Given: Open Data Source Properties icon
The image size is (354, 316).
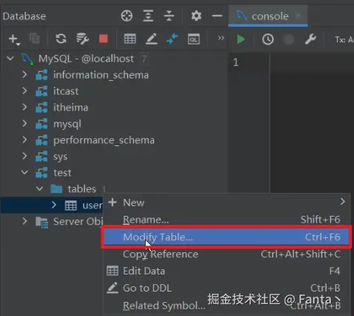Looking at the screenshot, I should [82, 39].
